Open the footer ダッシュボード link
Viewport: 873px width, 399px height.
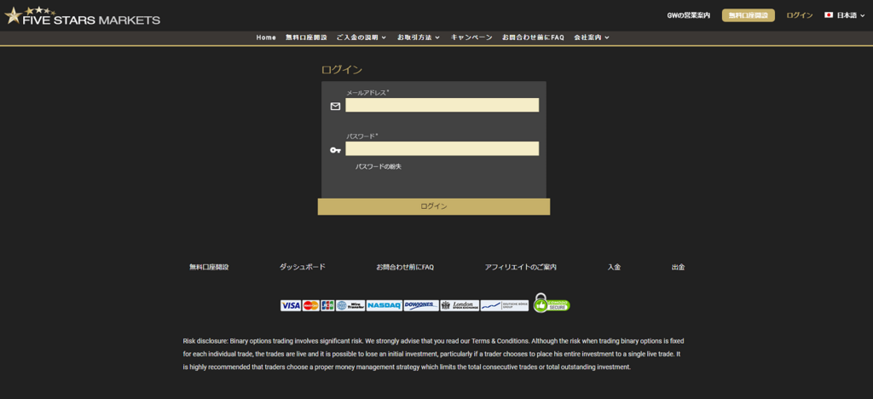(x=303, y=267)
